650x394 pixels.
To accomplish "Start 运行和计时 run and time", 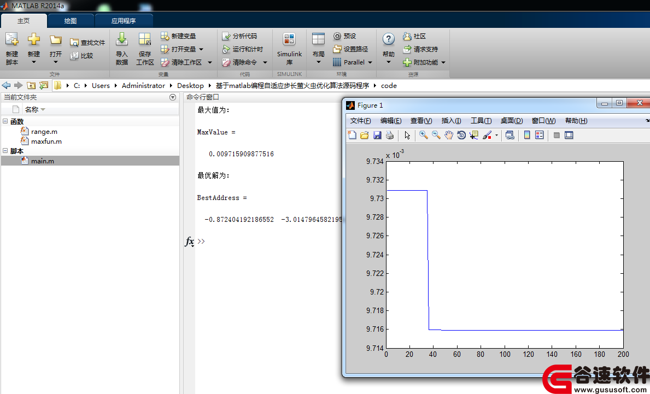I will coord(243,49).
